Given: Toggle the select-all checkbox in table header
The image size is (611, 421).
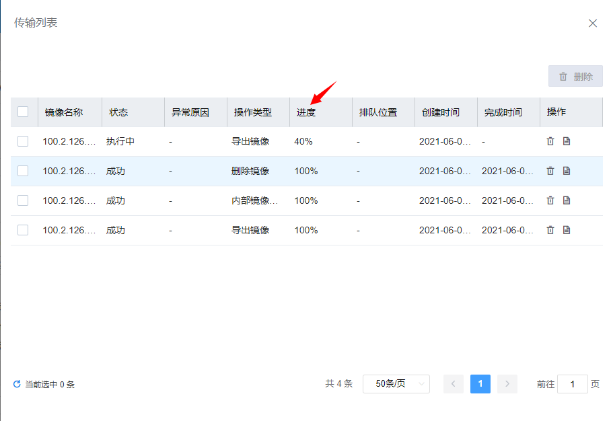Looking at the screenshot, I should (x=23, y=112).
